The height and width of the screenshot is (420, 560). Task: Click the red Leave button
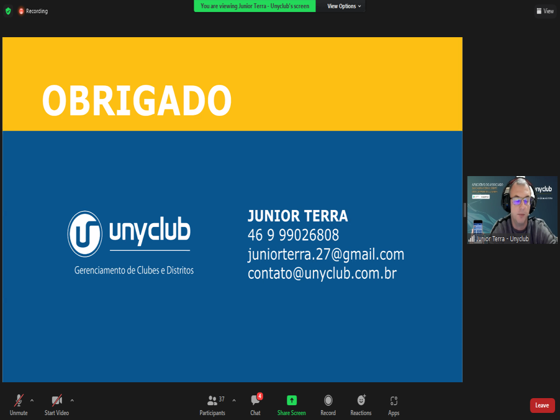tap(542, 405)
